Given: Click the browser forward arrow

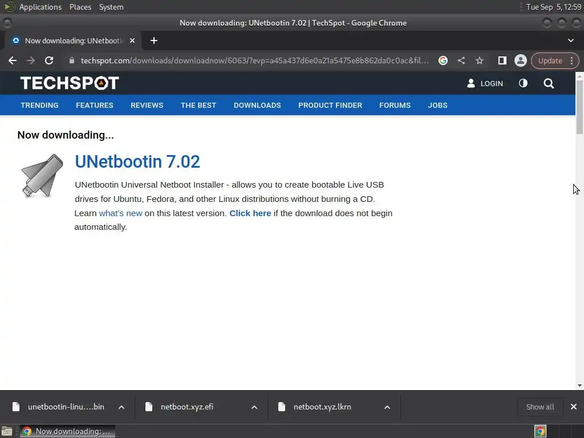Looking at the screenshot, I should click(x=31, y=60).
